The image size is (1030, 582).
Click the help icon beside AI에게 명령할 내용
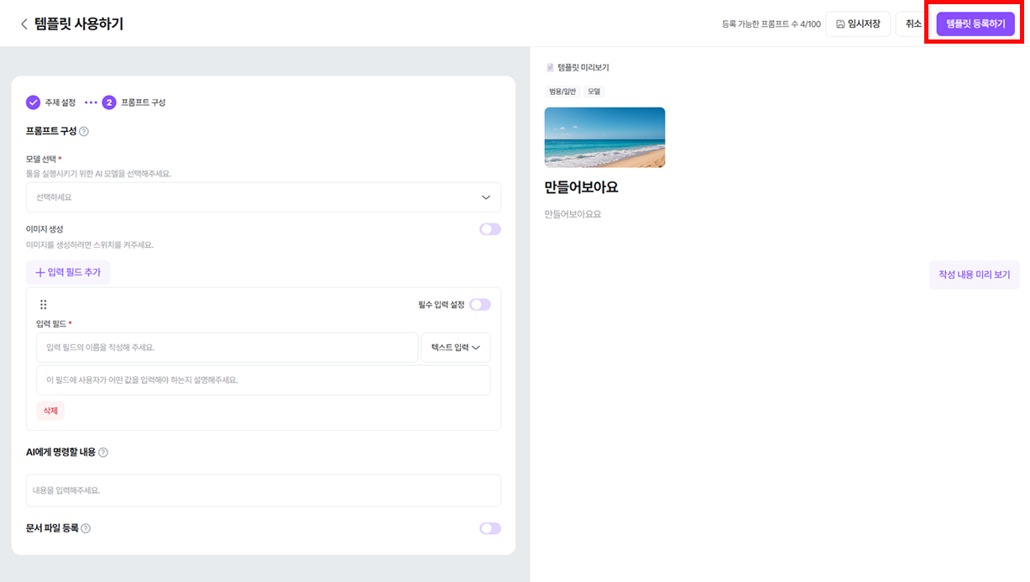coord(103,452)
